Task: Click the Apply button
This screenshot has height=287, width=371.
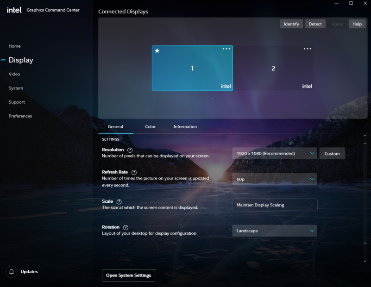Action: [x=337, y=24]
